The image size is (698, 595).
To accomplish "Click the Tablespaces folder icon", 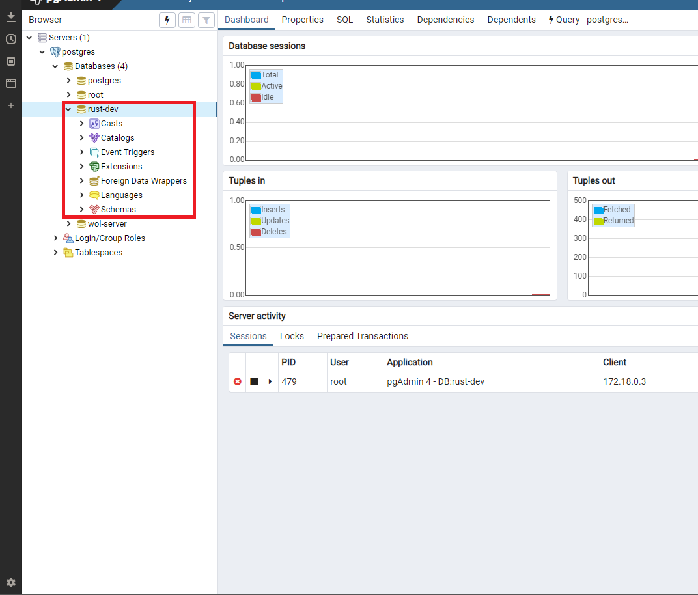I will (68, 253).
